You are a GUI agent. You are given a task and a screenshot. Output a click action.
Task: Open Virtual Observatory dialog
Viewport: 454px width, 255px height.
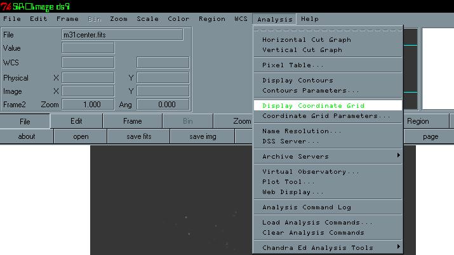pyautogui.click(x=328, y=171)
